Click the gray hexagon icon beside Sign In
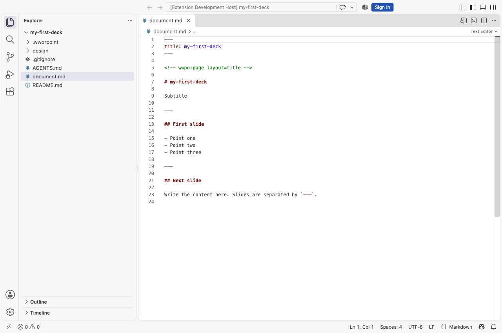 [x=365, y=7]
